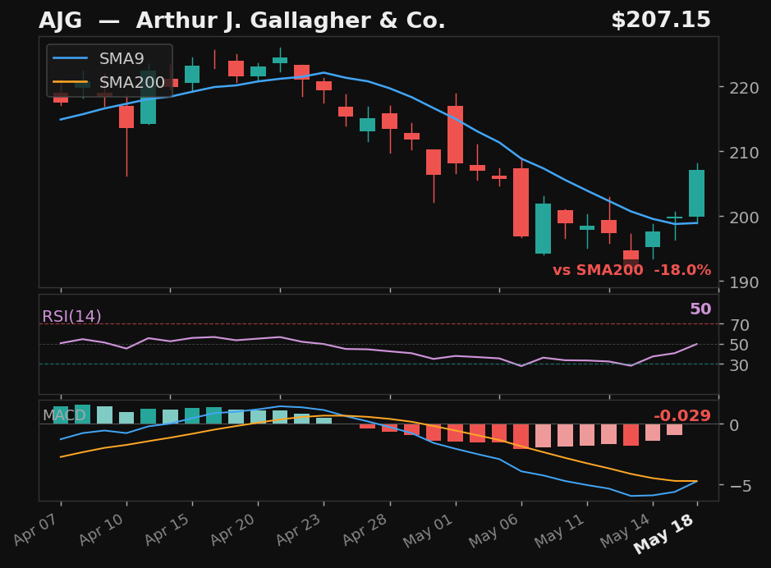The image size is (771, 568).
Task: Click the Apr 28 date label
Action: pyautogui.click(x=366, y=529)
